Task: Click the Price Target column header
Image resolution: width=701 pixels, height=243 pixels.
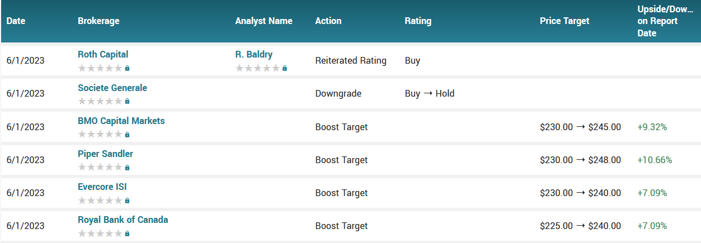Action: point(564,21)
